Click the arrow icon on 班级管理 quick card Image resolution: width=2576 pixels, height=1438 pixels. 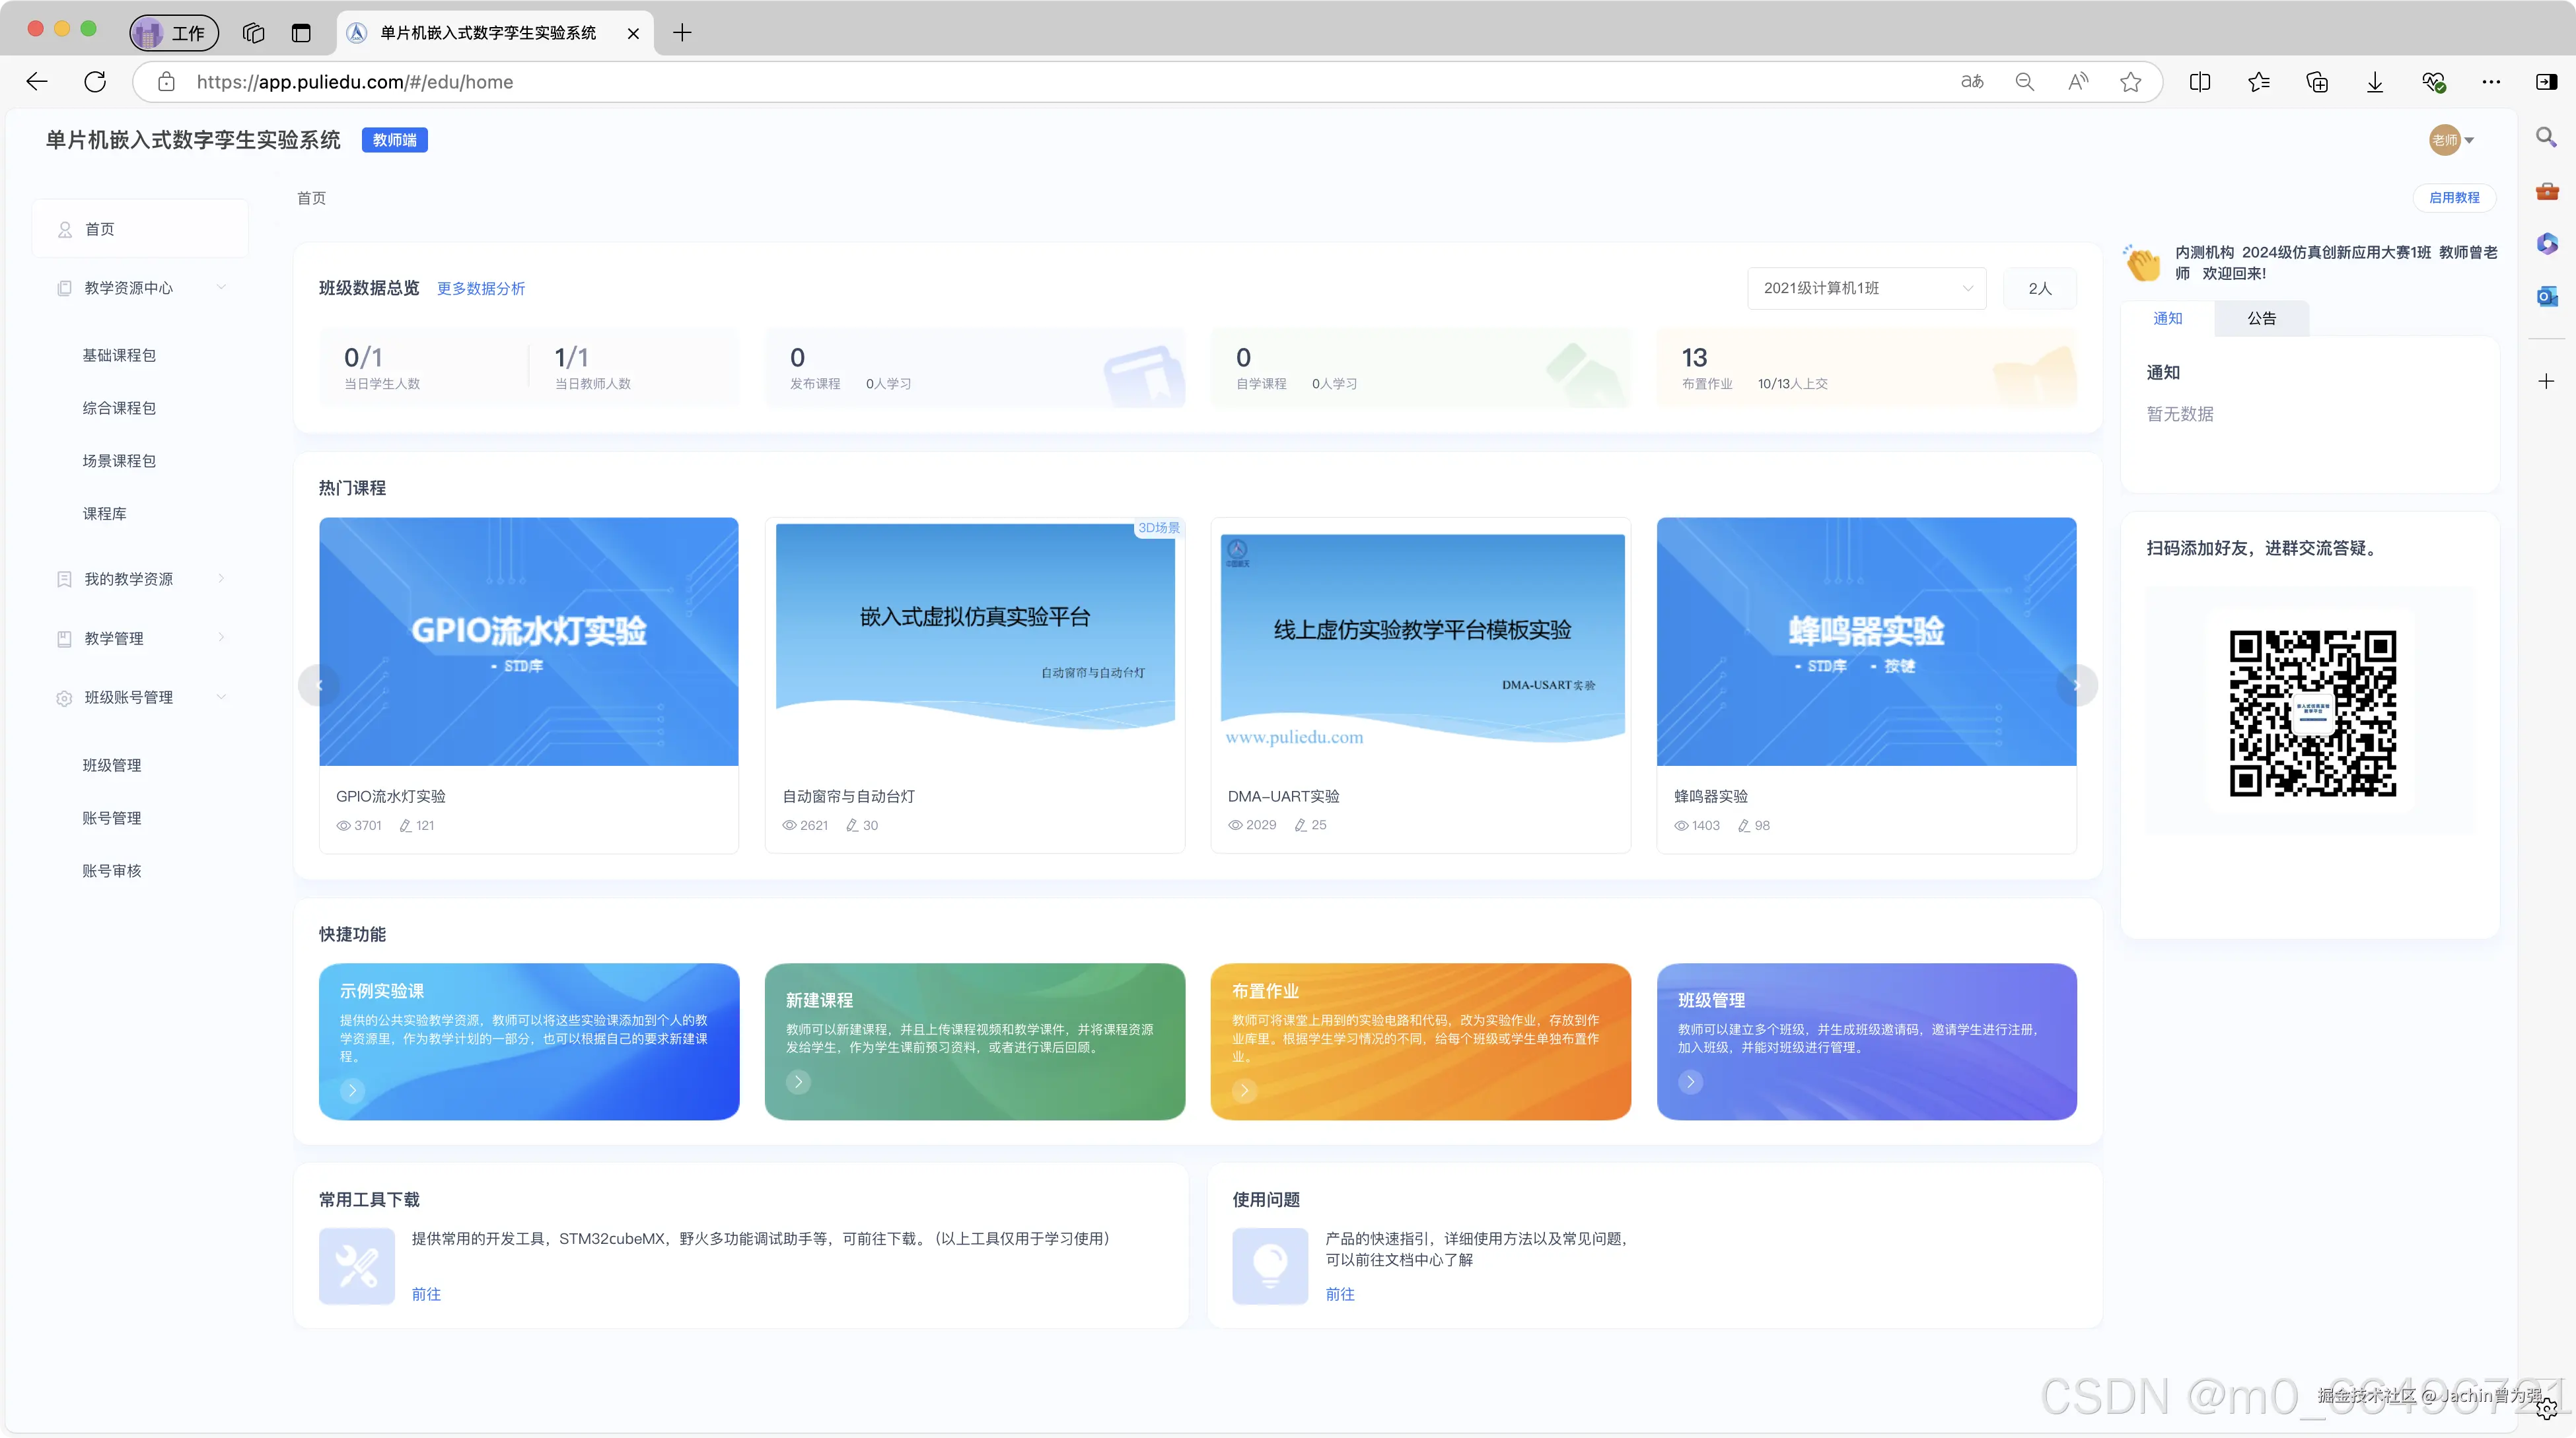click(1690, 1081)
